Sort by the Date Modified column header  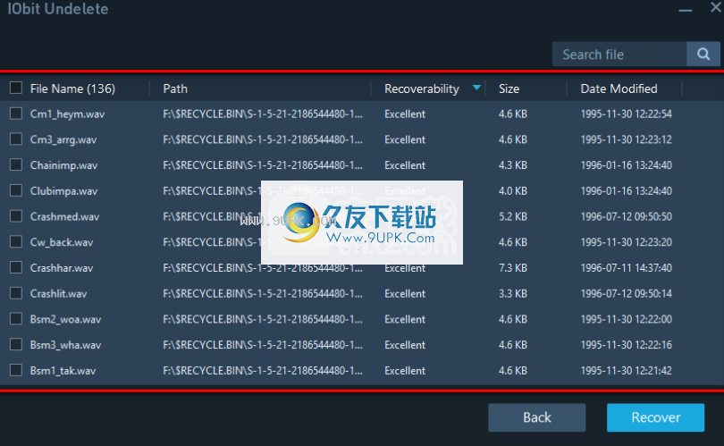tap(619, 88)
